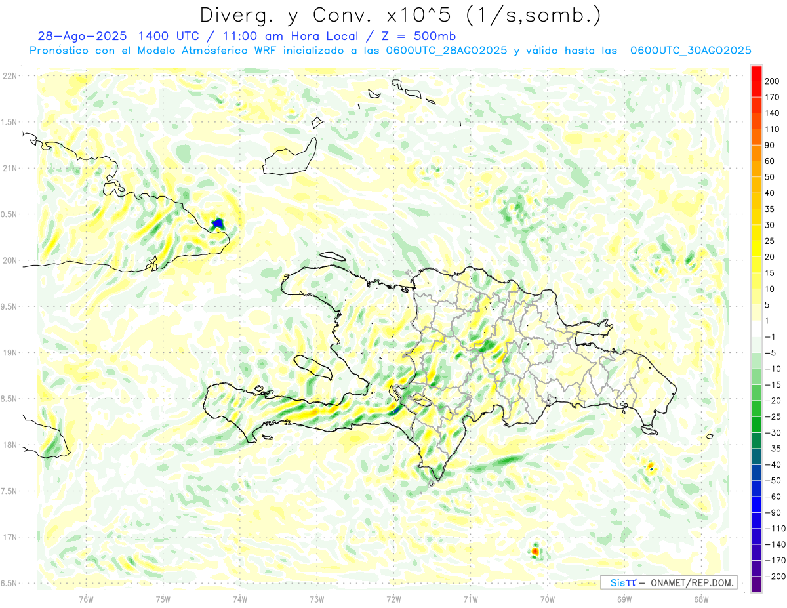Click the '110' label on the color scale

click(772, 129)
